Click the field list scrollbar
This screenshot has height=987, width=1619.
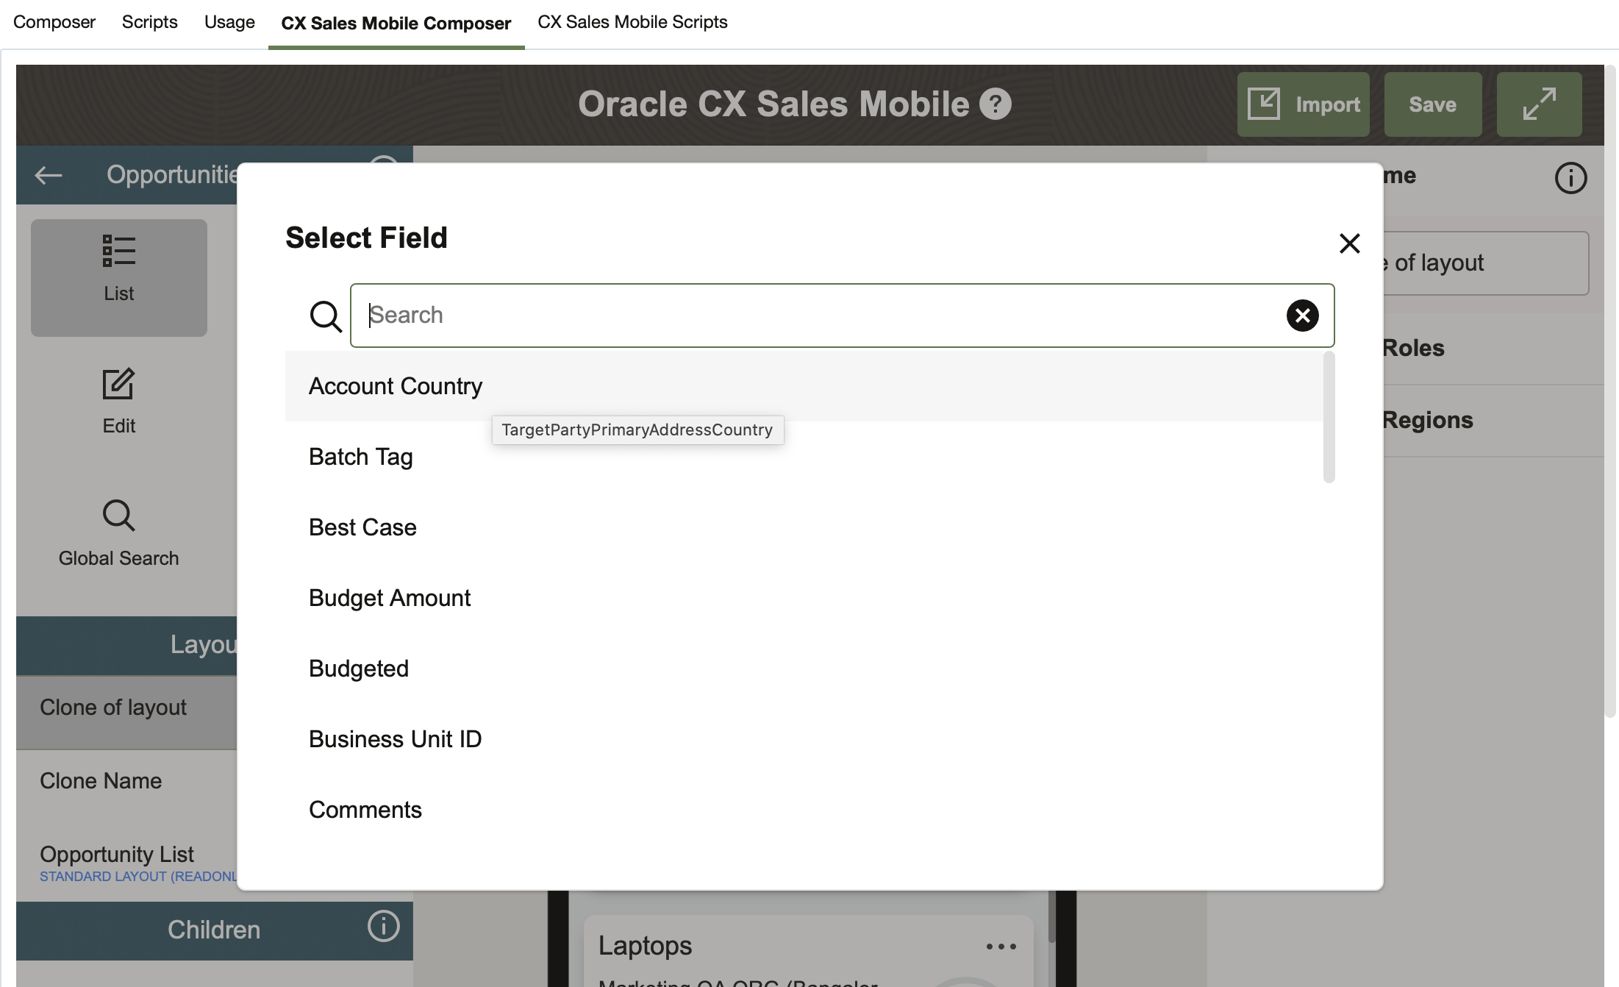tap(1329, 418)
